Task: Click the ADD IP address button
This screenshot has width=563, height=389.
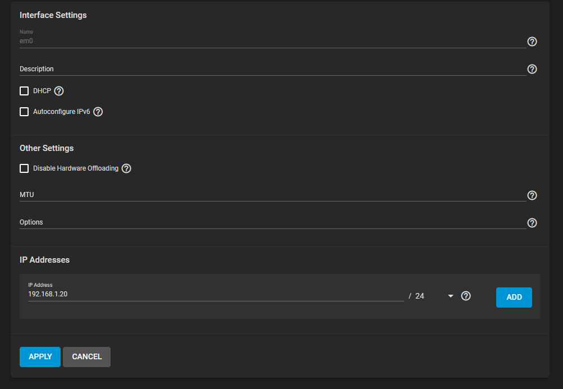Action: click(x=514, y=298)
